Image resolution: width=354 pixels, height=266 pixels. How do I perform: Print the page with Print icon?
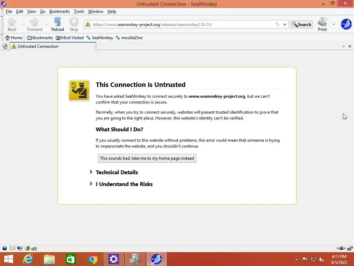[322, 24]
